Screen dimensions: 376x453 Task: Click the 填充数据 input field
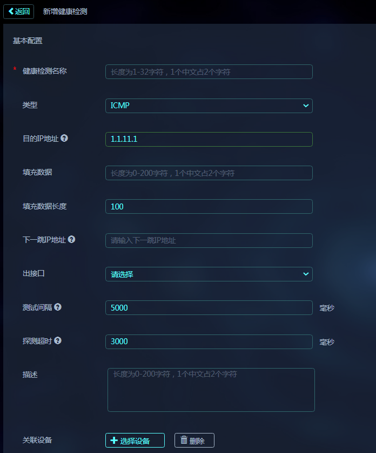click(x=209, y=173)
